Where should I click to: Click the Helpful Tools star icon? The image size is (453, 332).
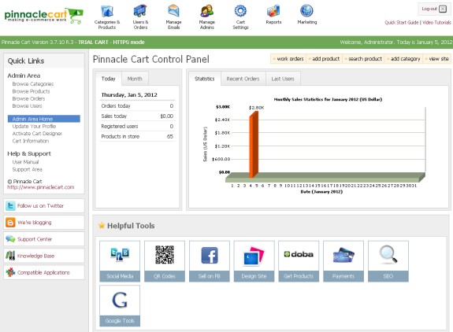[x=102, y=225]
